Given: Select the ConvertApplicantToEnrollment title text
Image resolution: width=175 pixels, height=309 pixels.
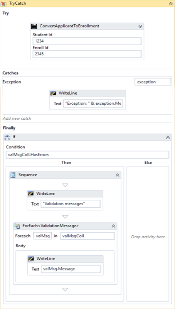Looking at the screenshot, I should 69,26.
